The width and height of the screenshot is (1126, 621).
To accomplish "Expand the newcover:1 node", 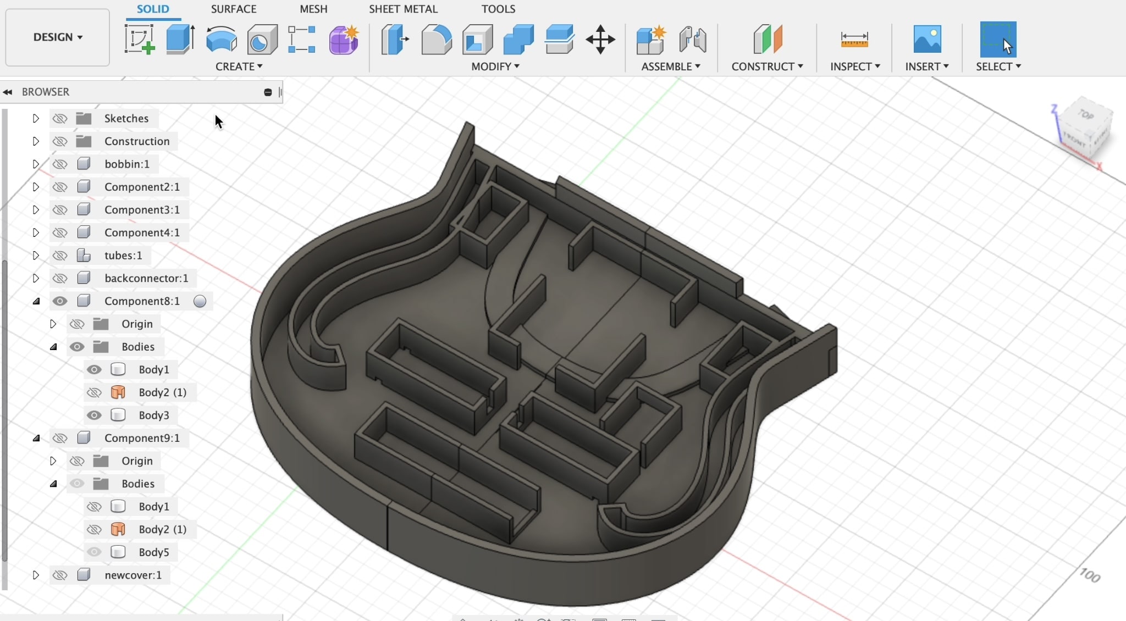I will pos(36,575).
